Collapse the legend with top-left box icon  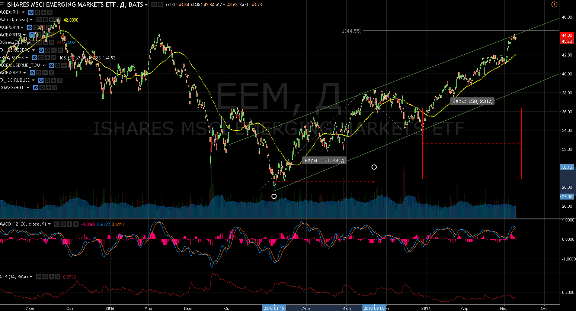[2, 4]
